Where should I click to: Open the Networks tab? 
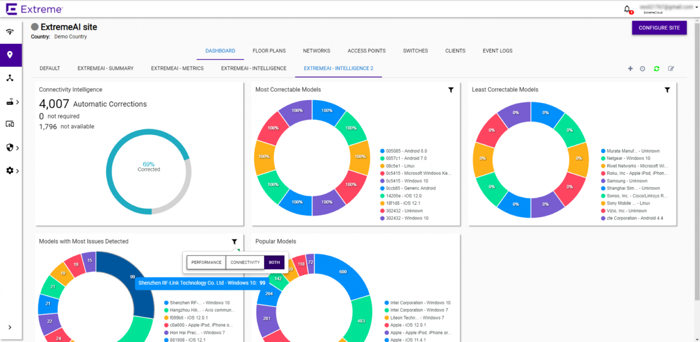coord(317,51)
